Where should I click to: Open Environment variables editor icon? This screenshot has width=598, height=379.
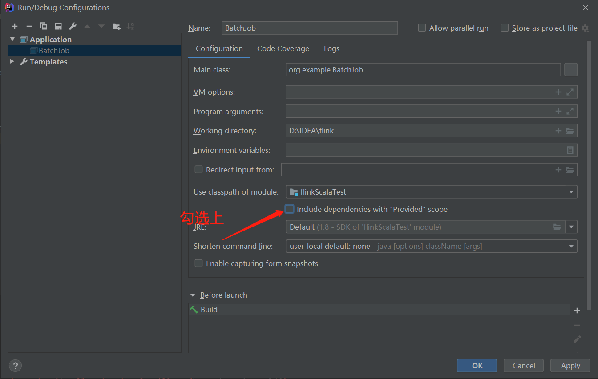click(x=570, y=150)
